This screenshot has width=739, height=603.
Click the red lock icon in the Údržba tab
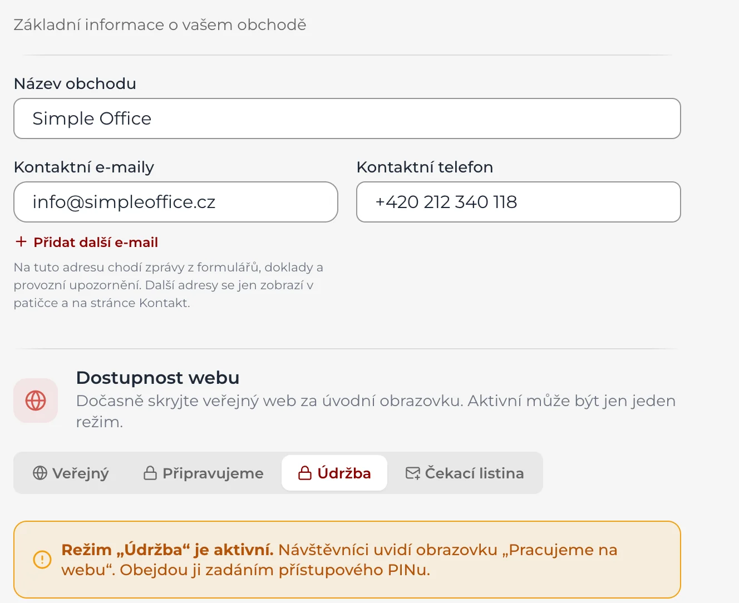coord(305,473)
